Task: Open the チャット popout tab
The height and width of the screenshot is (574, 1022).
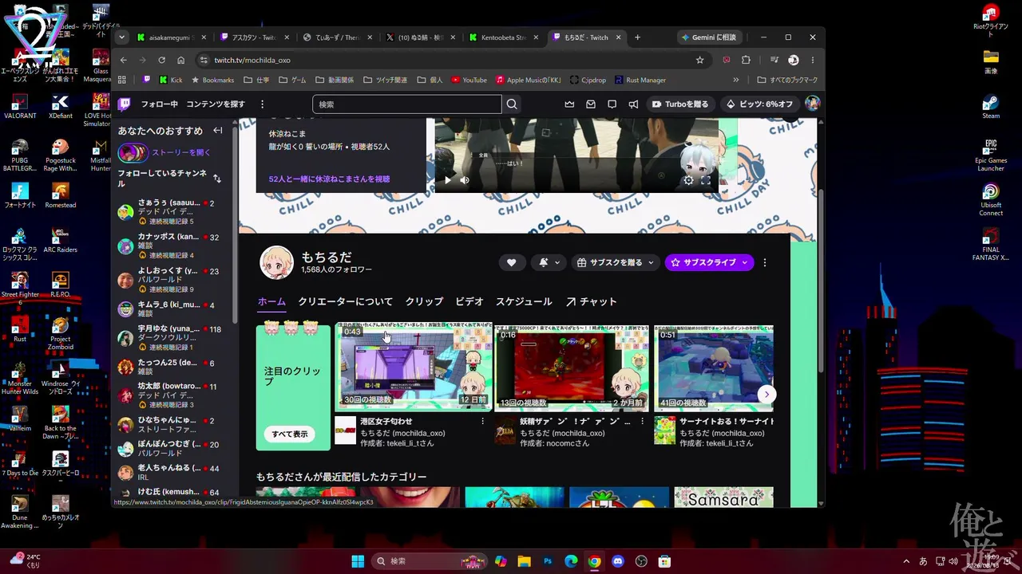Action: pyautogui.click(x=591, y=302)
